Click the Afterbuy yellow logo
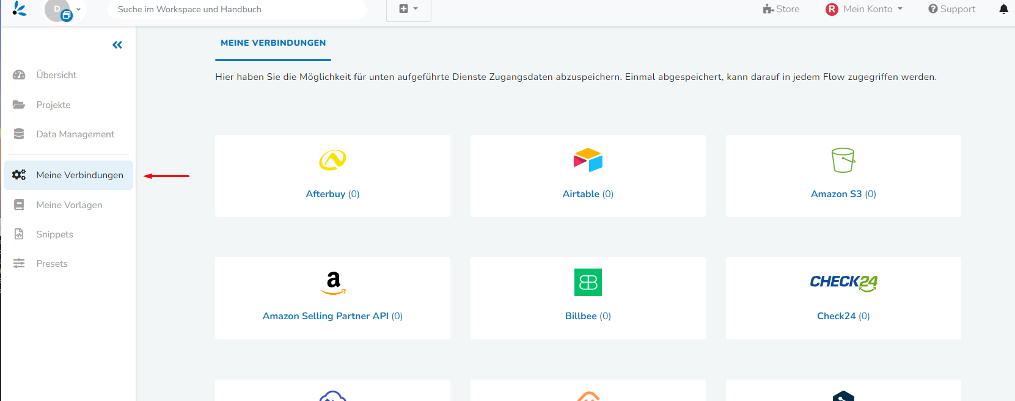1015x401 pixels. (x=332, y=160)
